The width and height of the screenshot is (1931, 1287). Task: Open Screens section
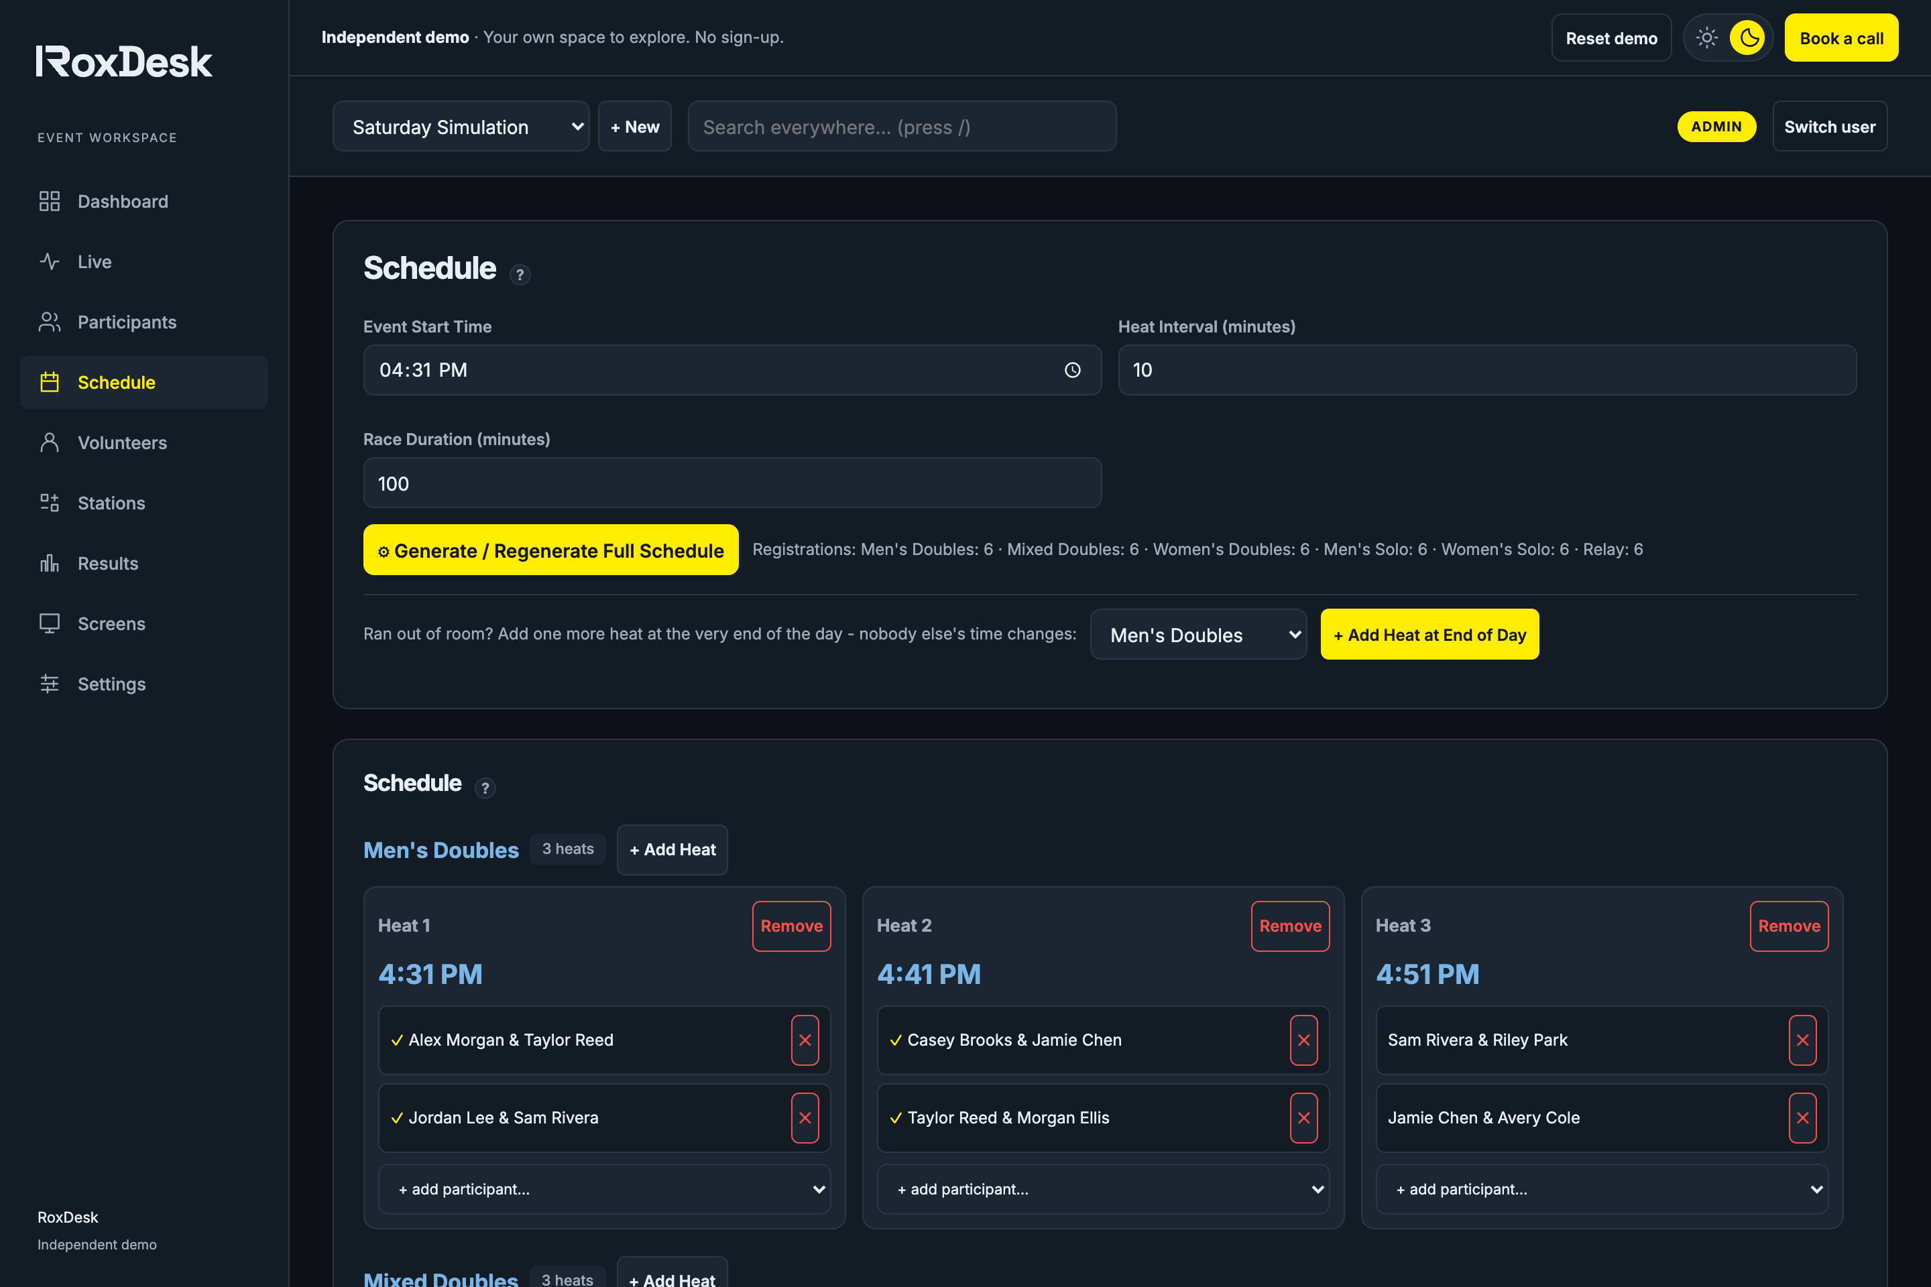click(x=145, y=624)
